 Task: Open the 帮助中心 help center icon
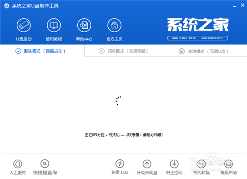pos(84,25)
